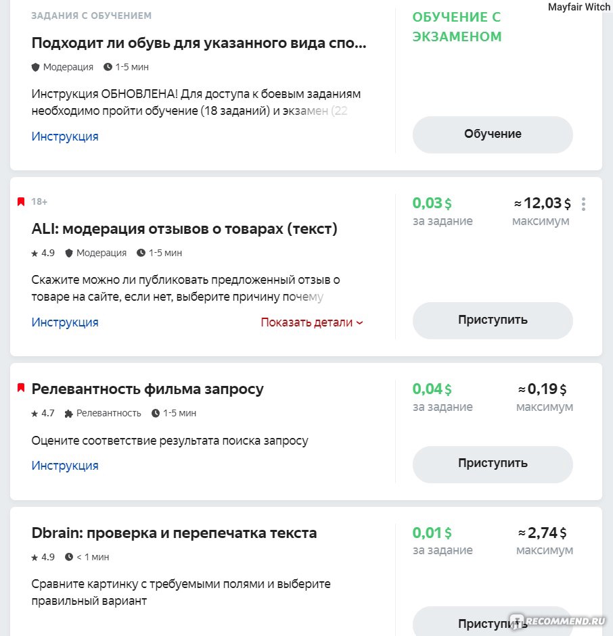Screen dimensions: 613x636
Task: Click Приступить for ALI модерация отзывов
Action: 493,320
